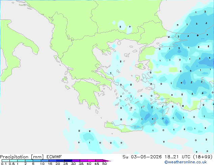214x165 pixels.
Task: Click the legend value label '25'
Action: [x=65, y=164]
